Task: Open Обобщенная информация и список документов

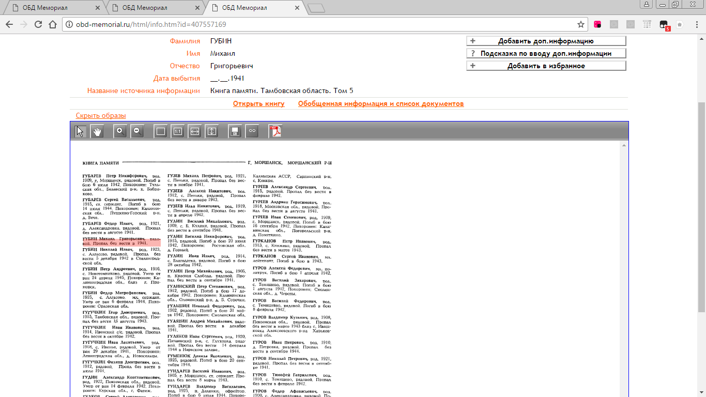Action: 381,104
